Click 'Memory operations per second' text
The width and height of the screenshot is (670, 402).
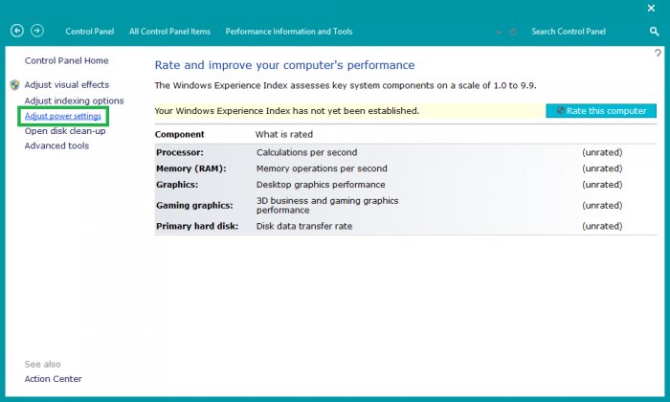click(322, 168)
